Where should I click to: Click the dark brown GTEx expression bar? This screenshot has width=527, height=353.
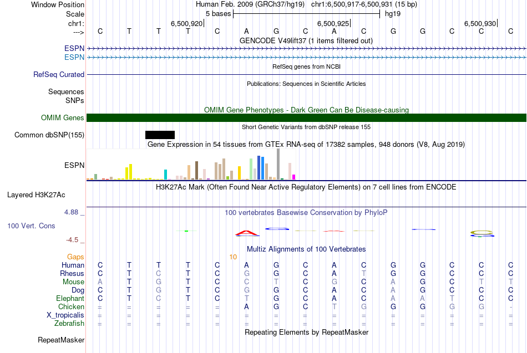click(196, 170)
